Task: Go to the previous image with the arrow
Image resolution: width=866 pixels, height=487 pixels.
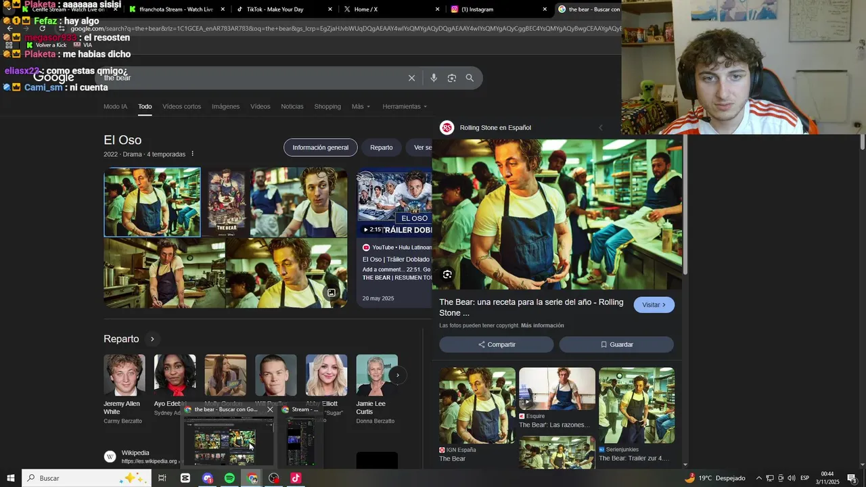Action: [x=601, y=128]
